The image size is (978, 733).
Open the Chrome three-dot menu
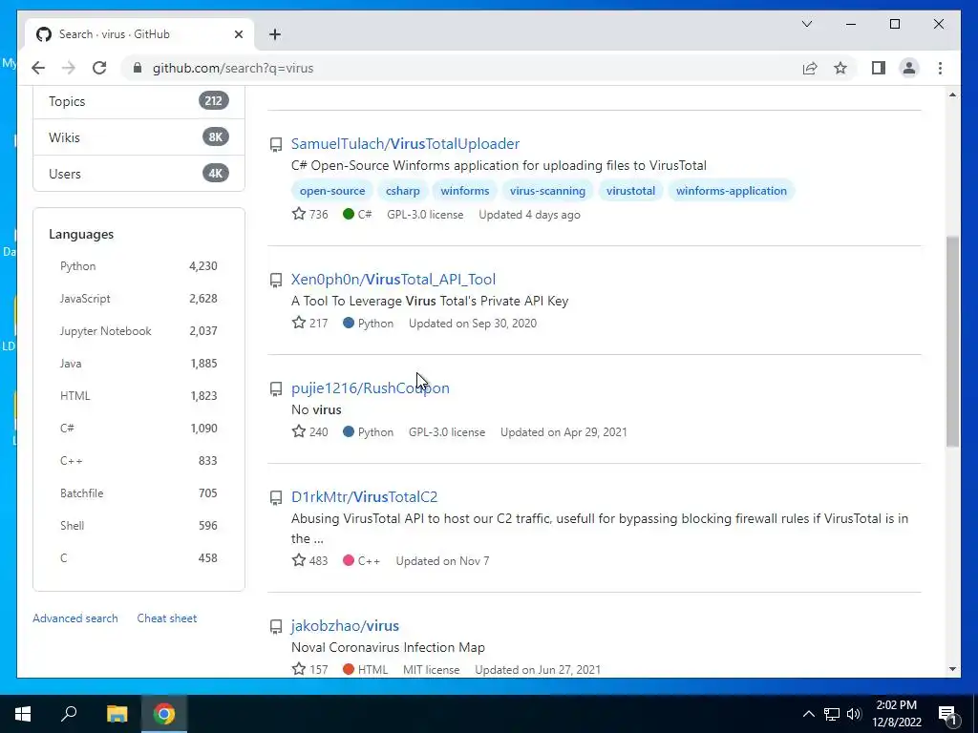[940, 68]
